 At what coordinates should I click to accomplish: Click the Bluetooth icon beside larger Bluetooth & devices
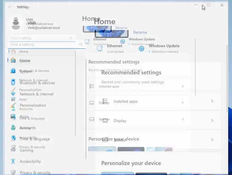pos(13,82)
